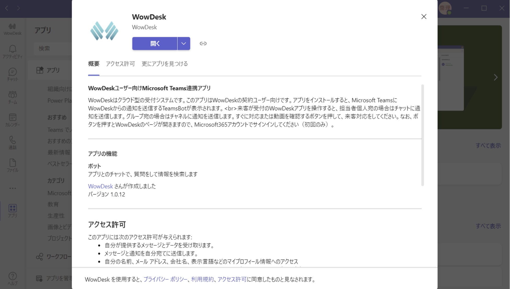Image resolution: width=510 pixels, height=289 pixels.
Task: Click the アプリを管理 icon at the bottom
Action: (x=39, y=279)
